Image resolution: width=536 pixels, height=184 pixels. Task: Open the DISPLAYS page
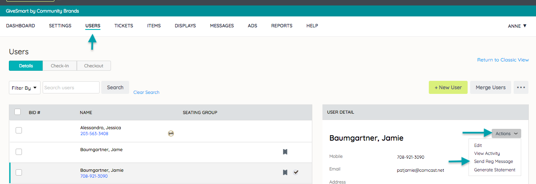pyautogui.click(x=185, y=26)
